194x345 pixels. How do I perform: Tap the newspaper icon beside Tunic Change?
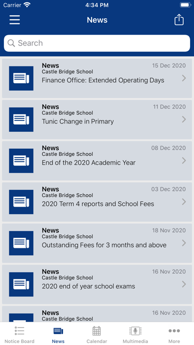21,119
